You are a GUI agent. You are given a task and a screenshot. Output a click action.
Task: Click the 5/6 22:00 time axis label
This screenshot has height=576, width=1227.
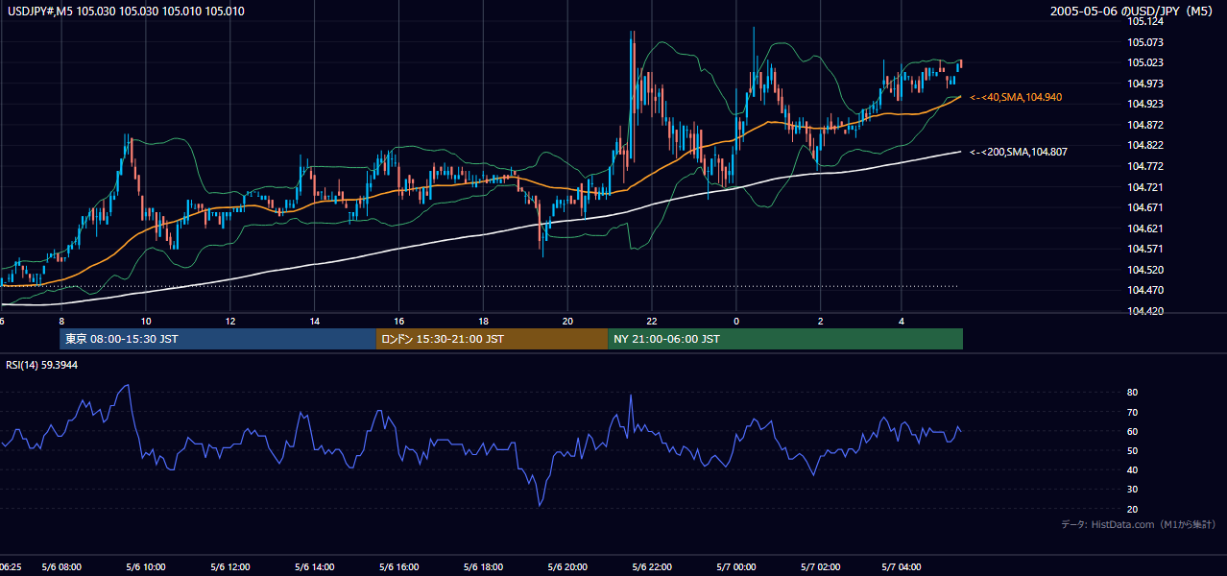[652, 567]
